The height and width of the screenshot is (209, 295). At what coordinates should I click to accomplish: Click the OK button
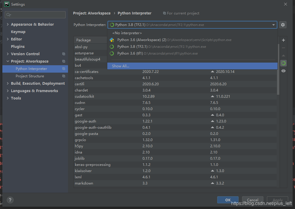coord(228,200)
